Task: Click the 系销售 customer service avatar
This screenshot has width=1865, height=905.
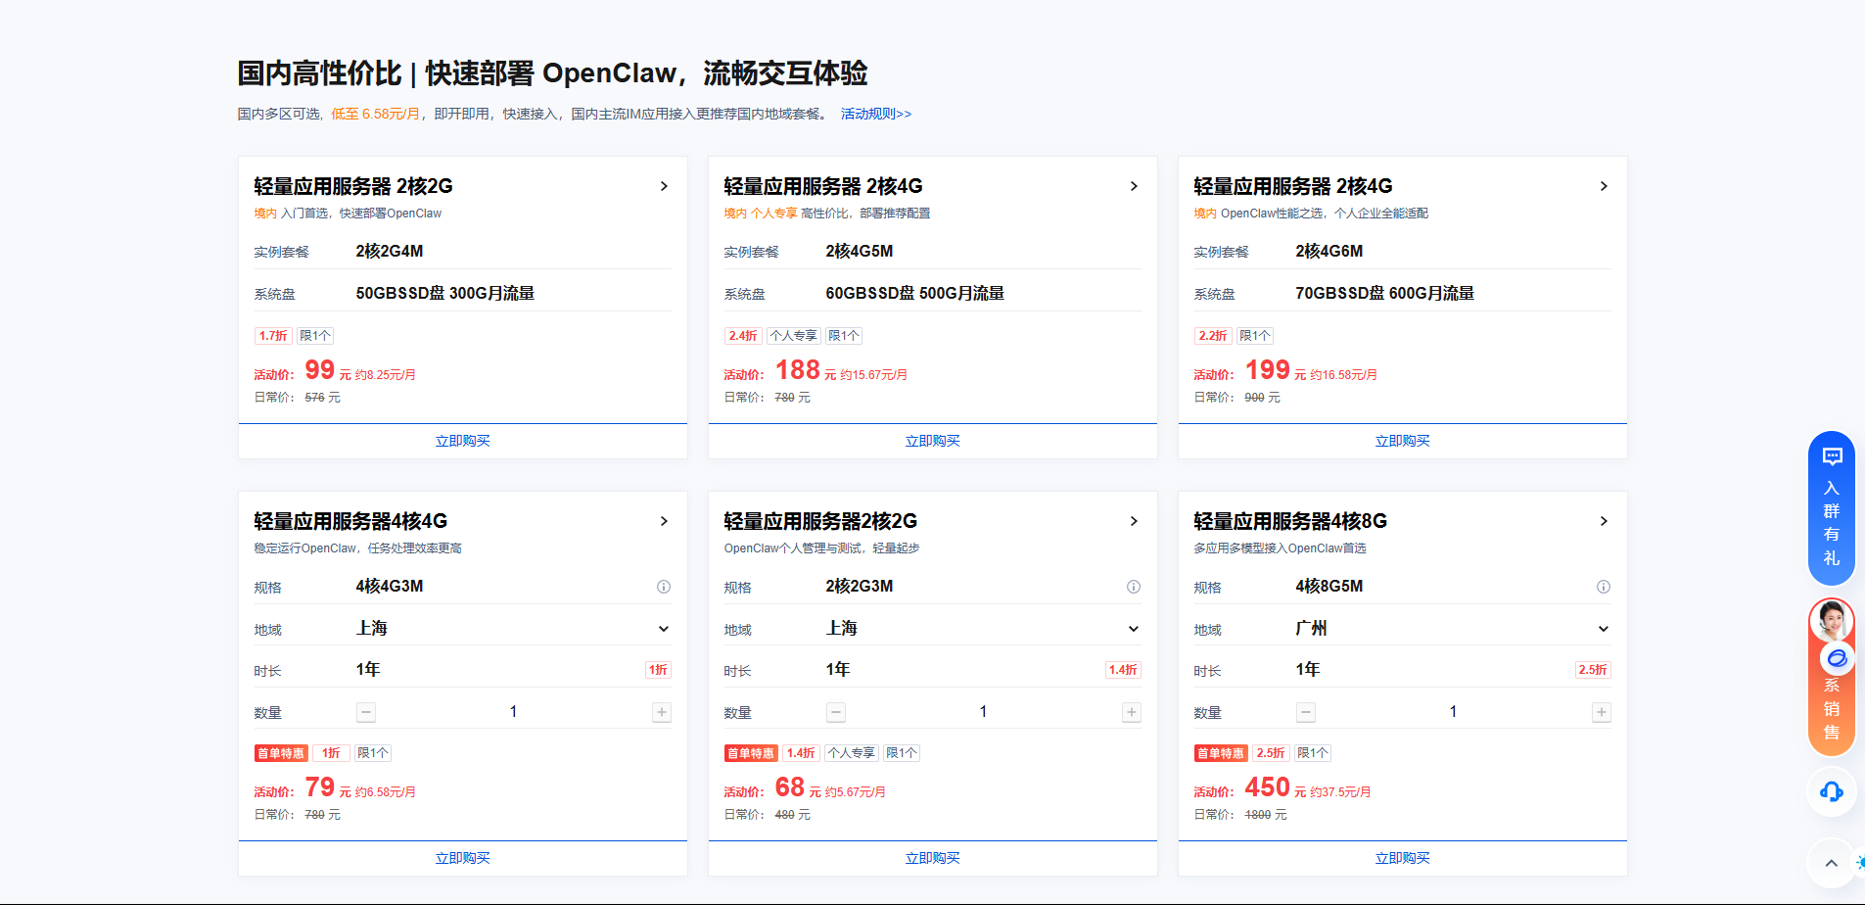Action: 1832,621
